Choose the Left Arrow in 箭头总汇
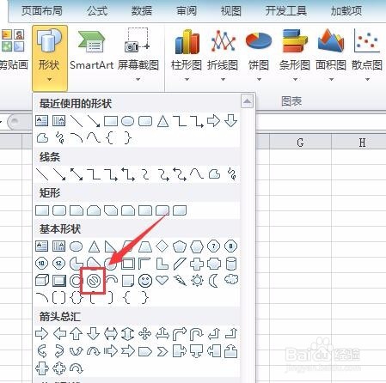The height and width of the screenshot is (383, 386). click(59, 334)
